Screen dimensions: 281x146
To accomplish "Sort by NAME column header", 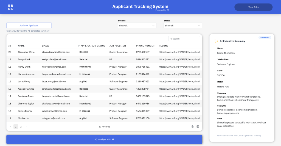I will click(21, 46).
